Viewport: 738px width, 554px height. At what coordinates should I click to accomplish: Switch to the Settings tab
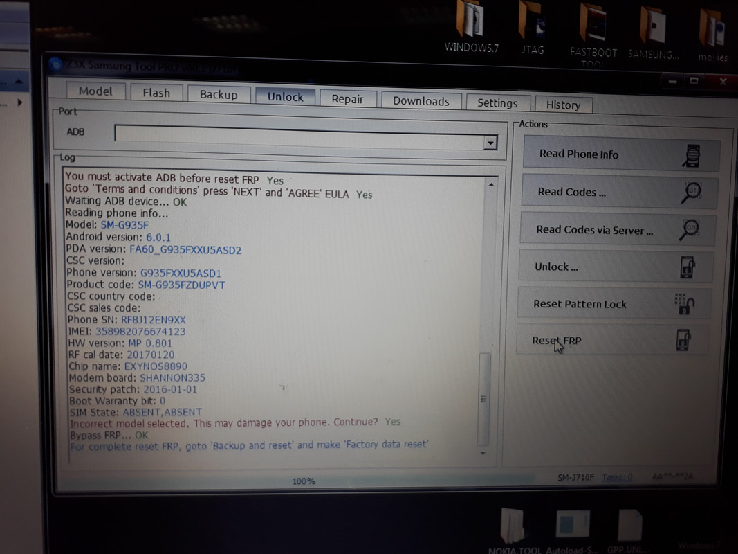coord(497,102)
